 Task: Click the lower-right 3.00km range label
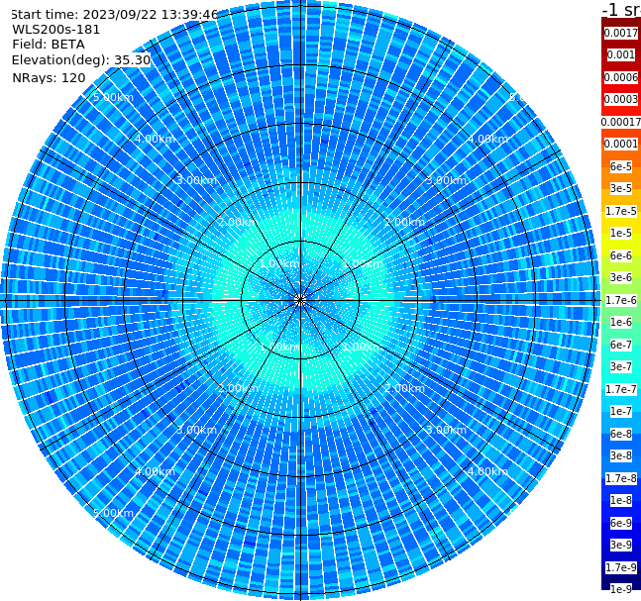click(x=447, y=430)
